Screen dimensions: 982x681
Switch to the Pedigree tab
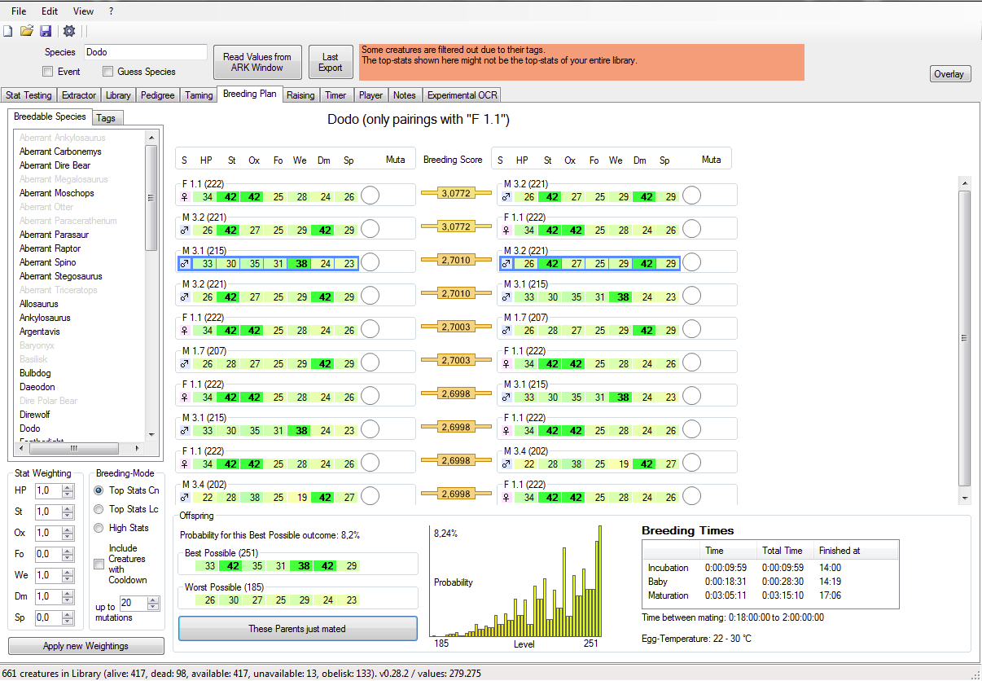pos(157,94)
